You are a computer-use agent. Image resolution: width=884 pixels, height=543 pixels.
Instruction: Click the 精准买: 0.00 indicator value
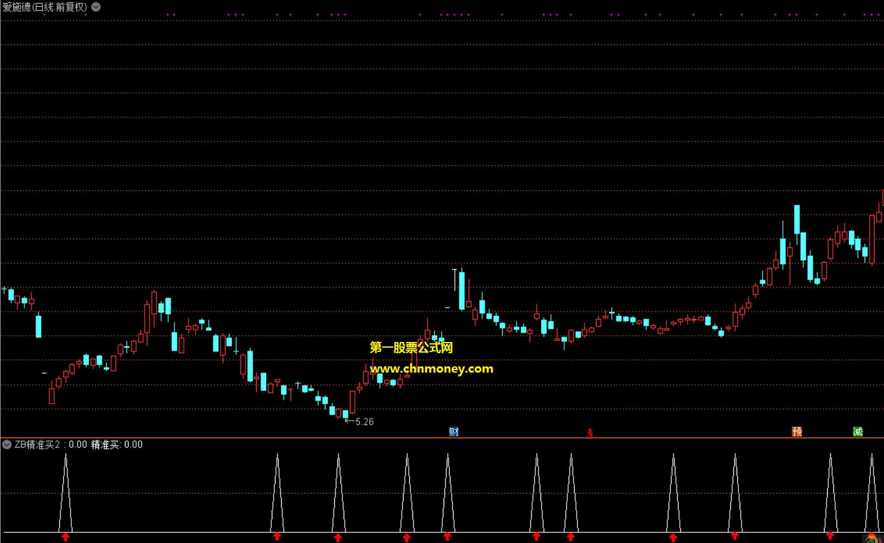point(117,444)
